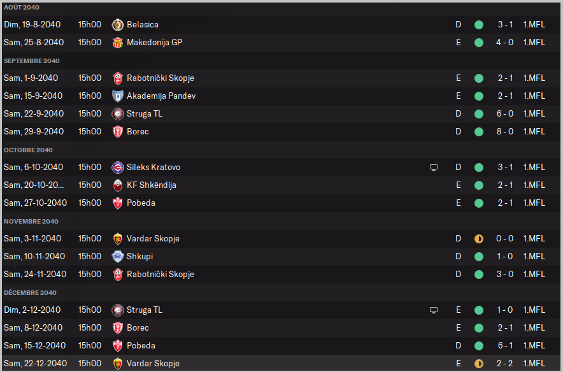The width and height of the screenshot is (563, 372).
Task: Click the Makedonija GP club badge
Action: click(117, 43)
